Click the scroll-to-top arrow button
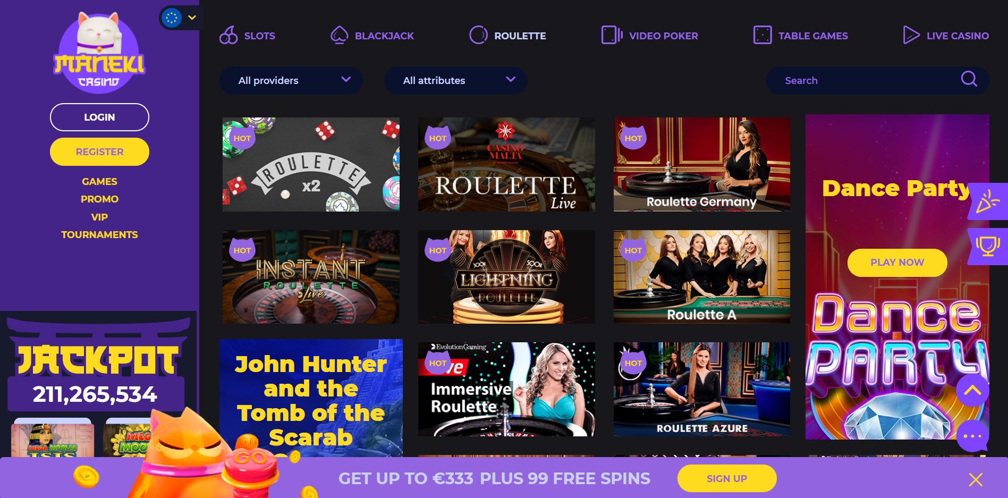Viewport: 1008px width, 498px height. pos(972,390)
